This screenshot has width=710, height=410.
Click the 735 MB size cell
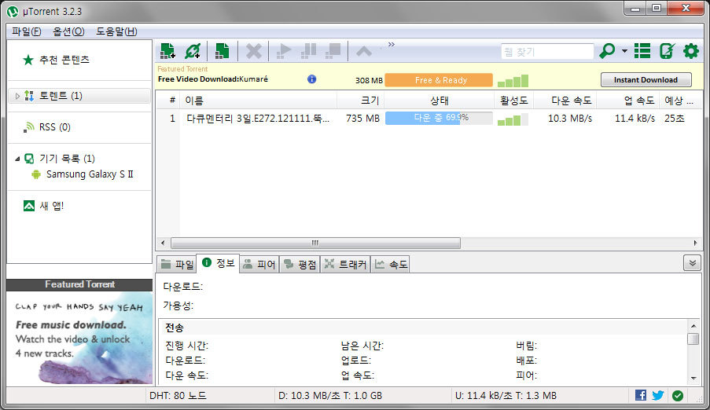[362, 119]
